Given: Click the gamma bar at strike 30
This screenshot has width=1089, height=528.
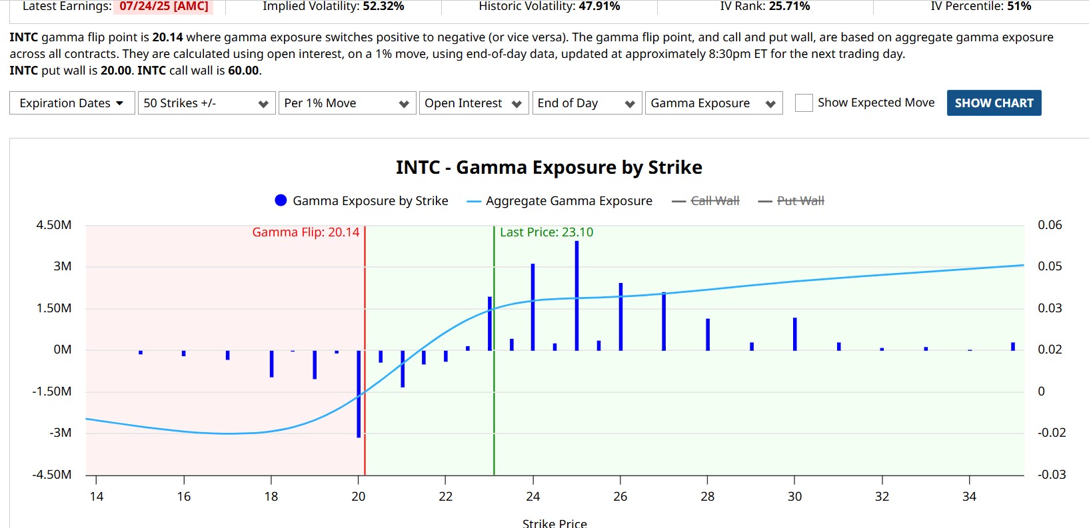Looking at the screenshot, I should point(795,334).
